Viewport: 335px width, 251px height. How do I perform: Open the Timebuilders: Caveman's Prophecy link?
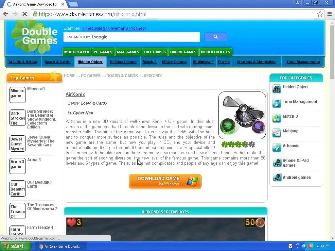114,28
